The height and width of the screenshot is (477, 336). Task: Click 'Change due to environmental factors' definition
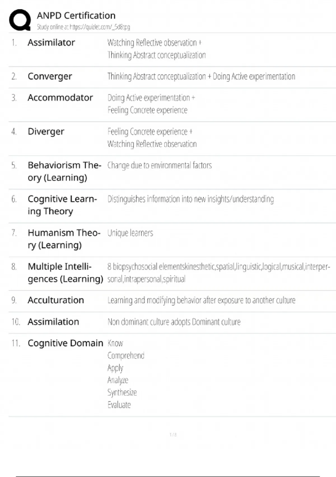pyautogui.click(x=160, y=165)
